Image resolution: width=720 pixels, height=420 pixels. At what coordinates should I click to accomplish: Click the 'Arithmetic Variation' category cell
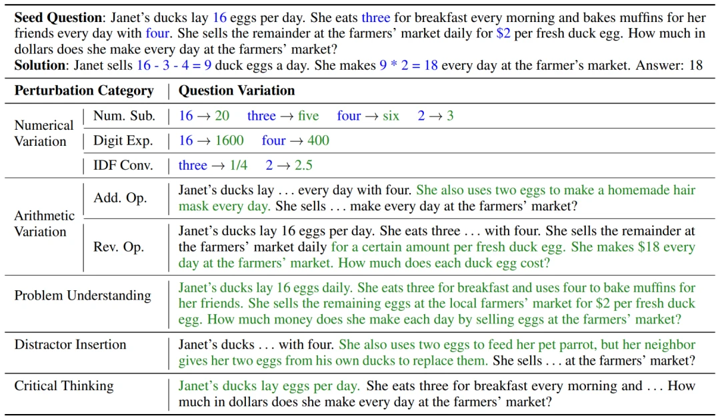click(44, 223)
